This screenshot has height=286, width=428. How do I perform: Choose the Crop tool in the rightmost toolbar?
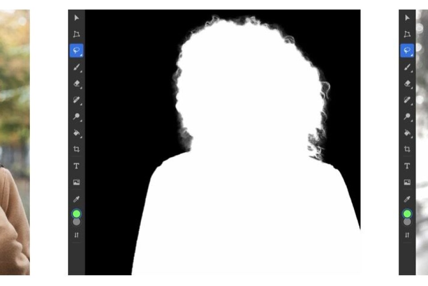[x=407, y=149]
